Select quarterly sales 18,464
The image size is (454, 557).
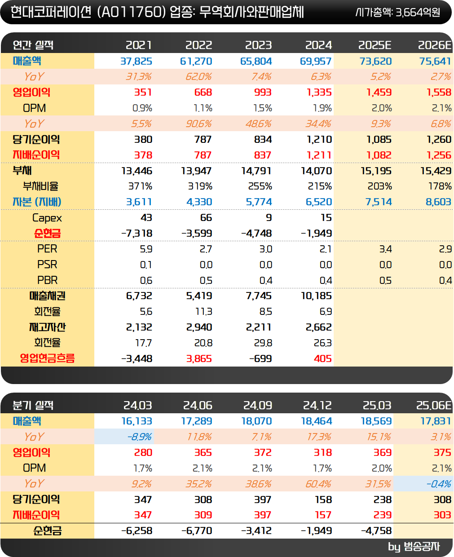pos(317,421)
